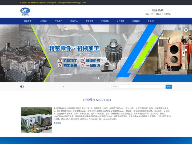This screenshot has width=192, height=144.
Task: Click the blue 搜索 button
Action: 169,87
